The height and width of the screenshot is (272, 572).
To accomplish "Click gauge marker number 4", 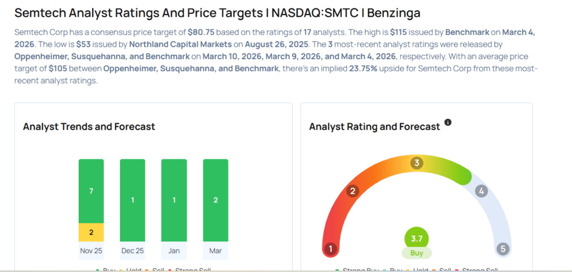I will pos(481,191).
